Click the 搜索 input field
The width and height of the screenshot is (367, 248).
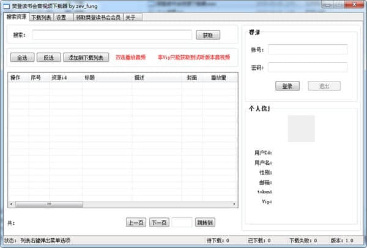pos(112,35)
